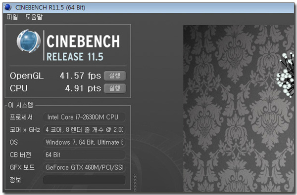Click the OpenGL score 41.57 fps
297x195 pixels.
[x=80, y=76]
